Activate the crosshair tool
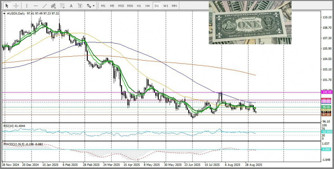Viewport: 334px width, 169px height. 16,6
